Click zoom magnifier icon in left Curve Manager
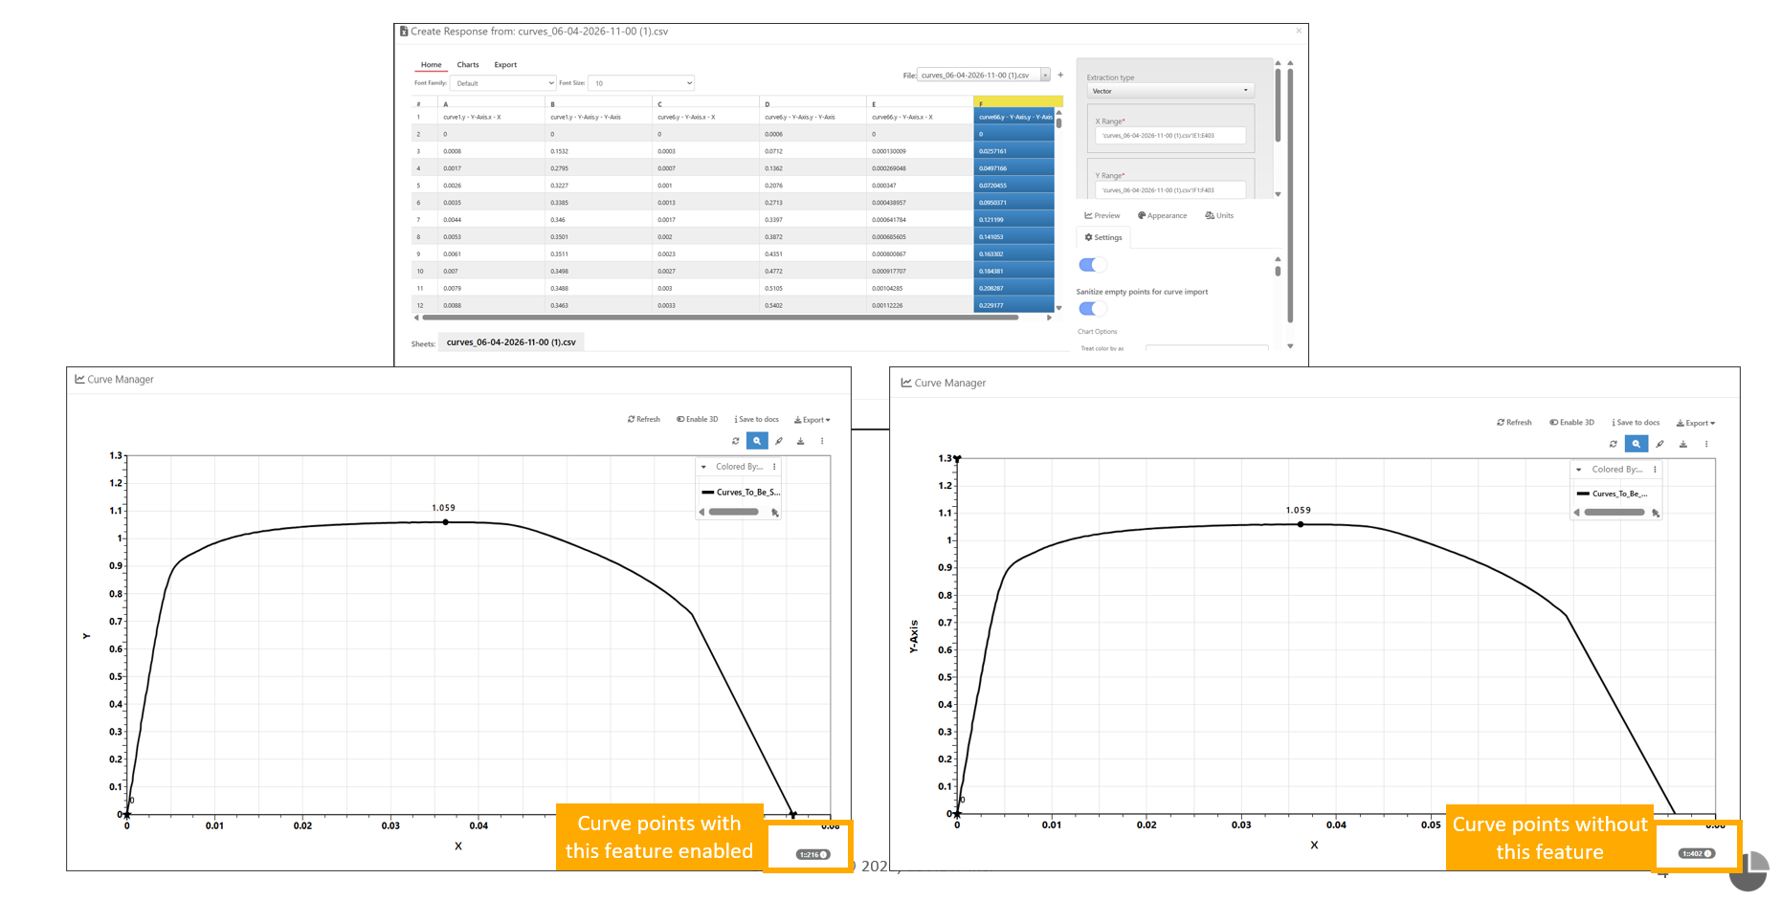The height and width of the screenshot is (901, 1781). point(757,441)
